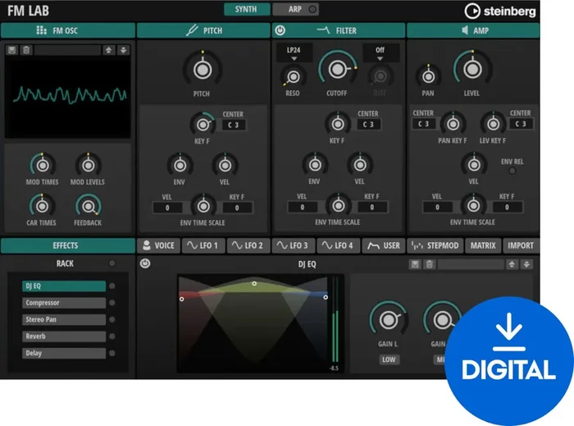Click the FM OSC delete preset trash icon
The width and height of the screenshot is (574, 426).
pos(26,50)
